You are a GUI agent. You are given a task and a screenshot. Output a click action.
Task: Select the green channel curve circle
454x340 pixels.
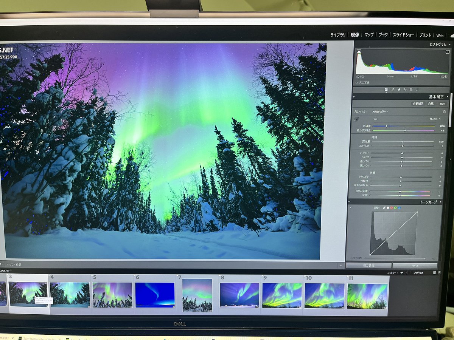click(x=395, y=208)
